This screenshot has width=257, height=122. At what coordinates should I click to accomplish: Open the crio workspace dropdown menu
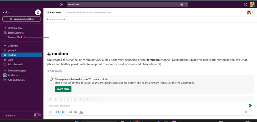coord(7,12)
